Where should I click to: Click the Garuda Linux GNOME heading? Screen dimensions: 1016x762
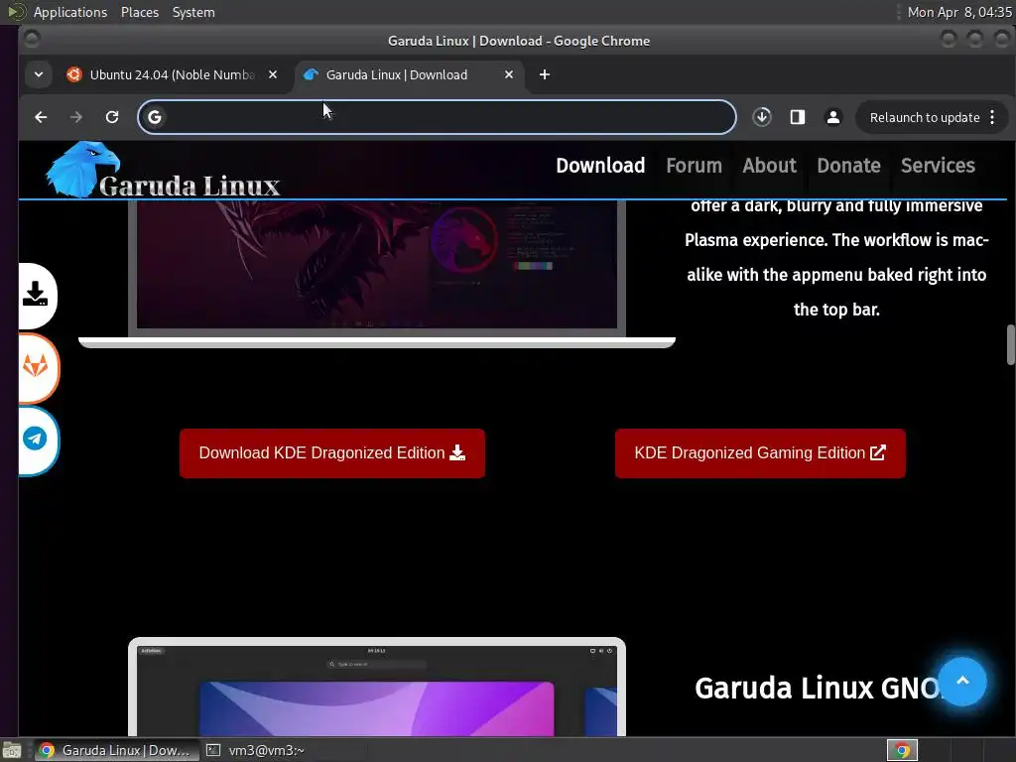[x=817, y=689]
